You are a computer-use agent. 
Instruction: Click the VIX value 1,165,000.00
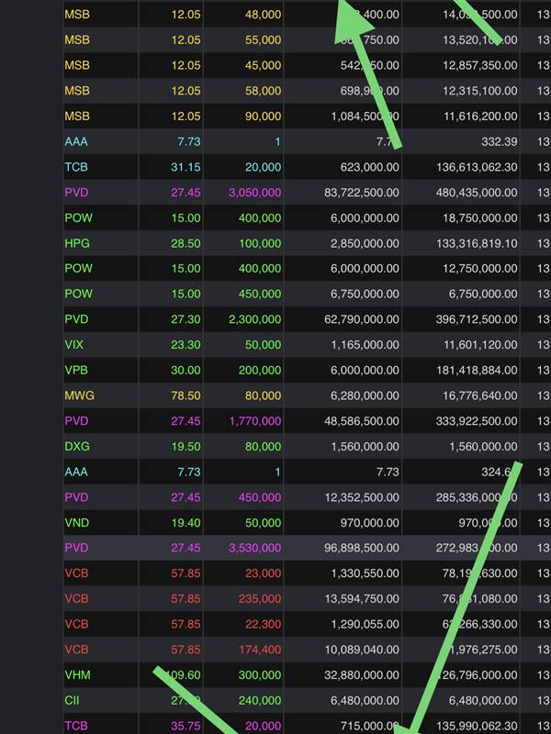pos(365,345)
